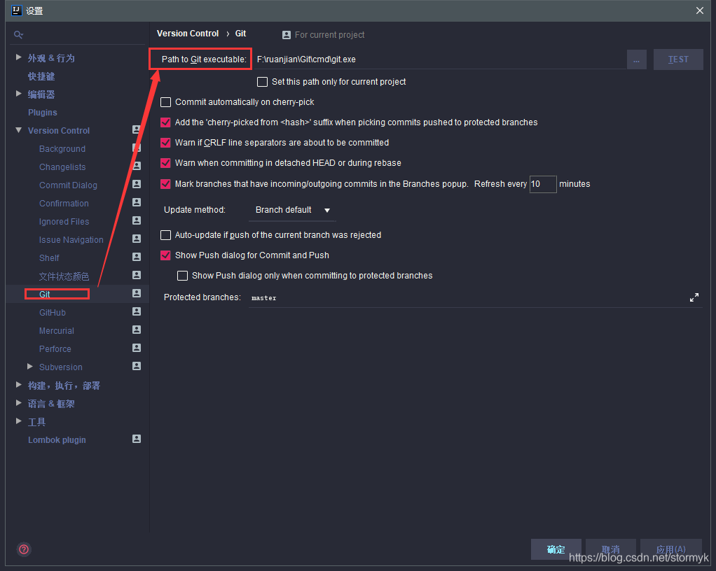Viewport: 716px width, 571px height.
Task: Click the Refresh every minutes field
Action: [x=542, y=184]
